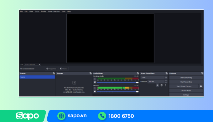The width and height of the screenshot is (213, 122).
Task: Click the Duration 300 ms field
Action: tap(156, 82)
